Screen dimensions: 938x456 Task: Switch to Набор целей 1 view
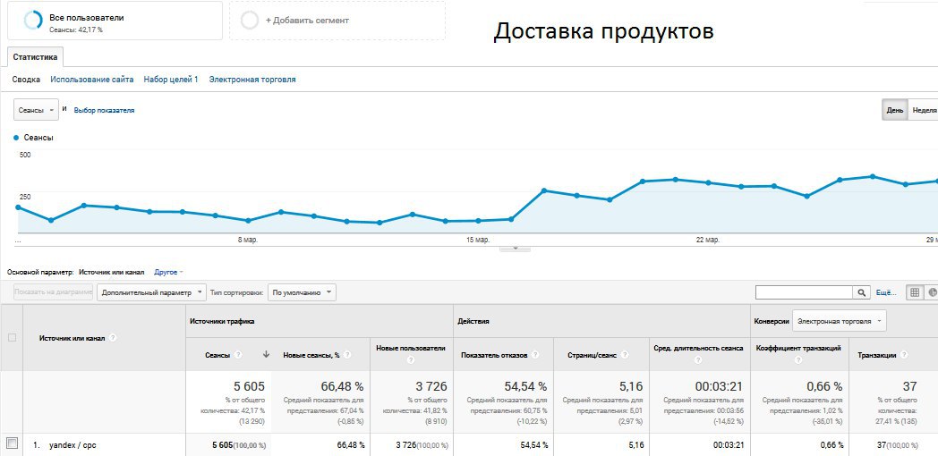(x=171, y=80)
